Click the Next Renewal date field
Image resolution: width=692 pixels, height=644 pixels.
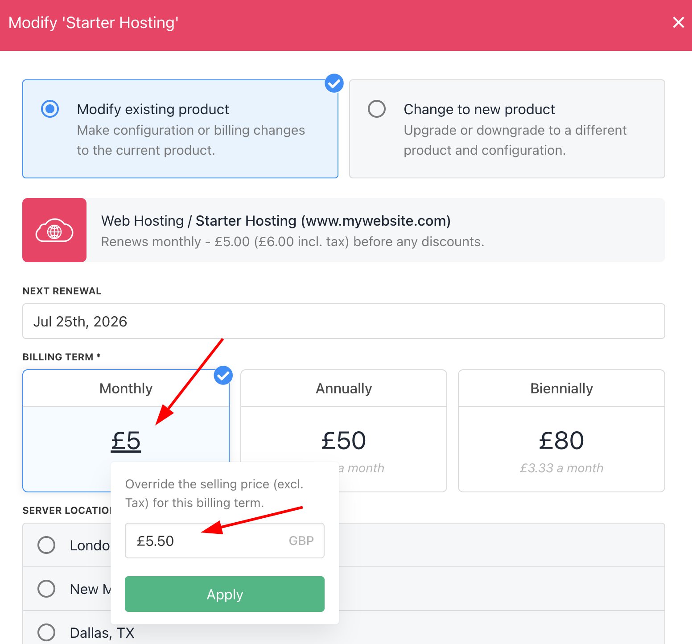(x=344, y=321)
